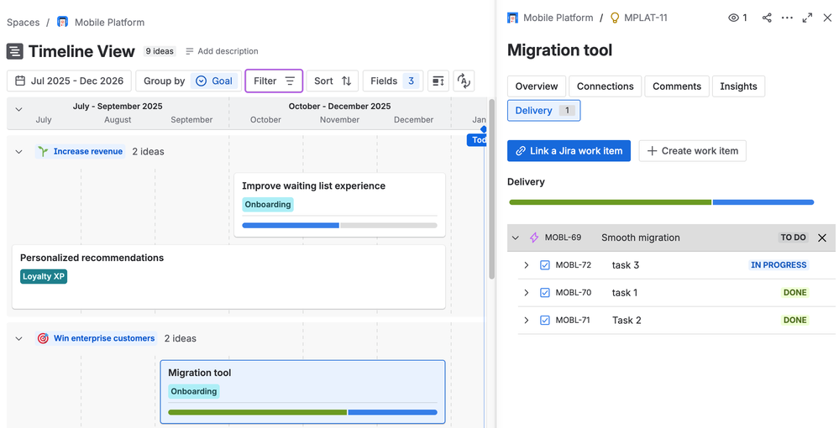This screenshot has width=839, height=428.
Task: Click the TO DO status of MOBL-69
Action: 793,237
